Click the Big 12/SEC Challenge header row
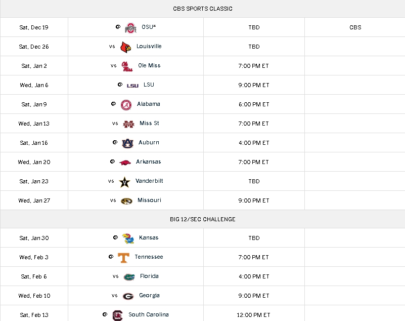Image resolution: width=405 pixels, height=321 pixels. 202,219
